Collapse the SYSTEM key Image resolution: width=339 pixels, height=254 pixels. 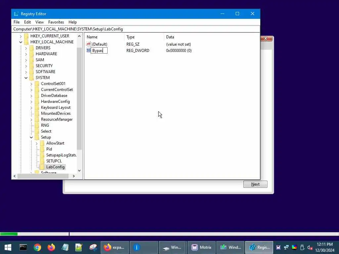[x=26, y=78]
